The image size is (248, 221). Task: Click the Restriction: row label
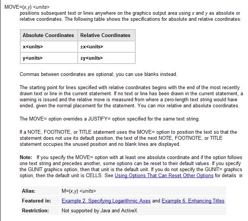point(36,211)
